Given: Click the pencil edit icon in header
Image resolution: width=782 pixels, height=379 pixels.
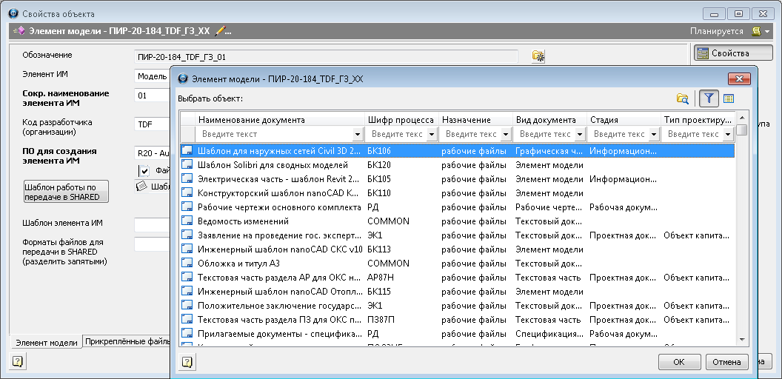Looking at the screenshot, I should pos(219,31).
